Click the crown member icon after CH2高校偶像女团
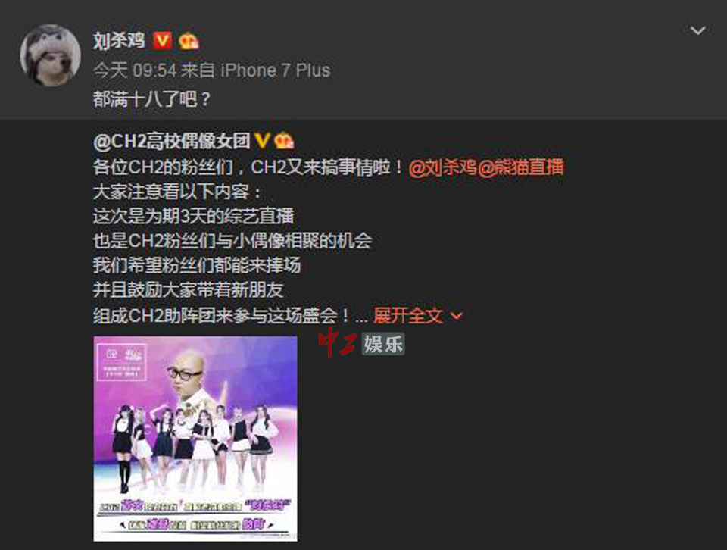 pyautogui.click(x=284, y=140)
